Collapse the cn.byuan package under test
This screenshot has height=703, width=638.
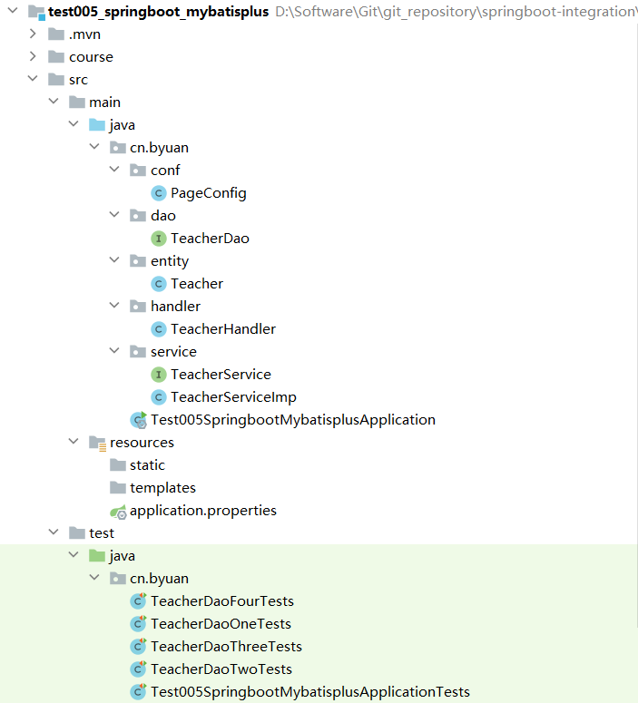pyautogui.click(x=94, y=577)
